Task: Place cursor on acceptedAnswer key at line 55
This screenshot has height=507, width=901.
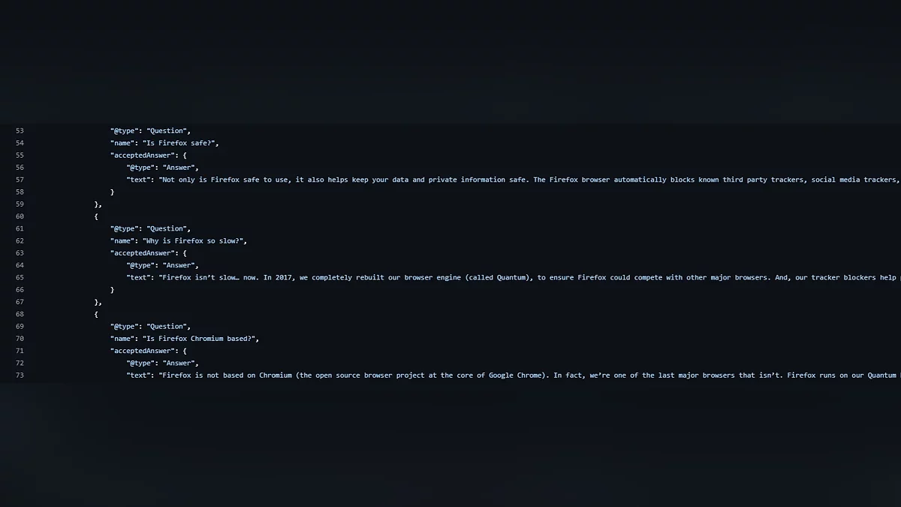Action: click(x=143, y=155)
